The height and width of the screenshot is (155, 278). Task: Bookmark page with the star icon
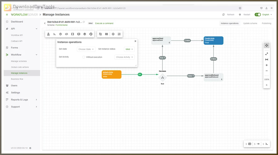click(240, 8)
